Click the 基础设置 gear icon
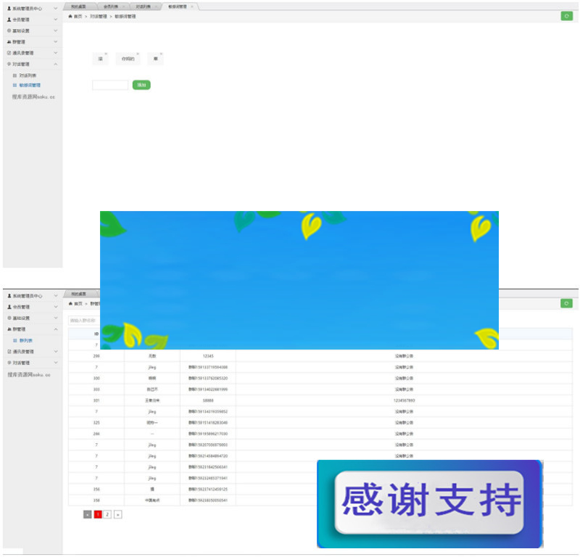The width and height of the screenshot is (580, 557). 7,30
